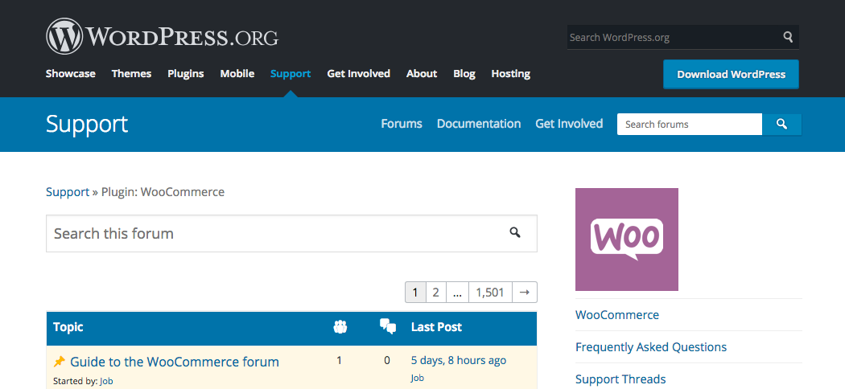
Task: Click the replies speech bubbles icon in header
Action: pos(388,326)
